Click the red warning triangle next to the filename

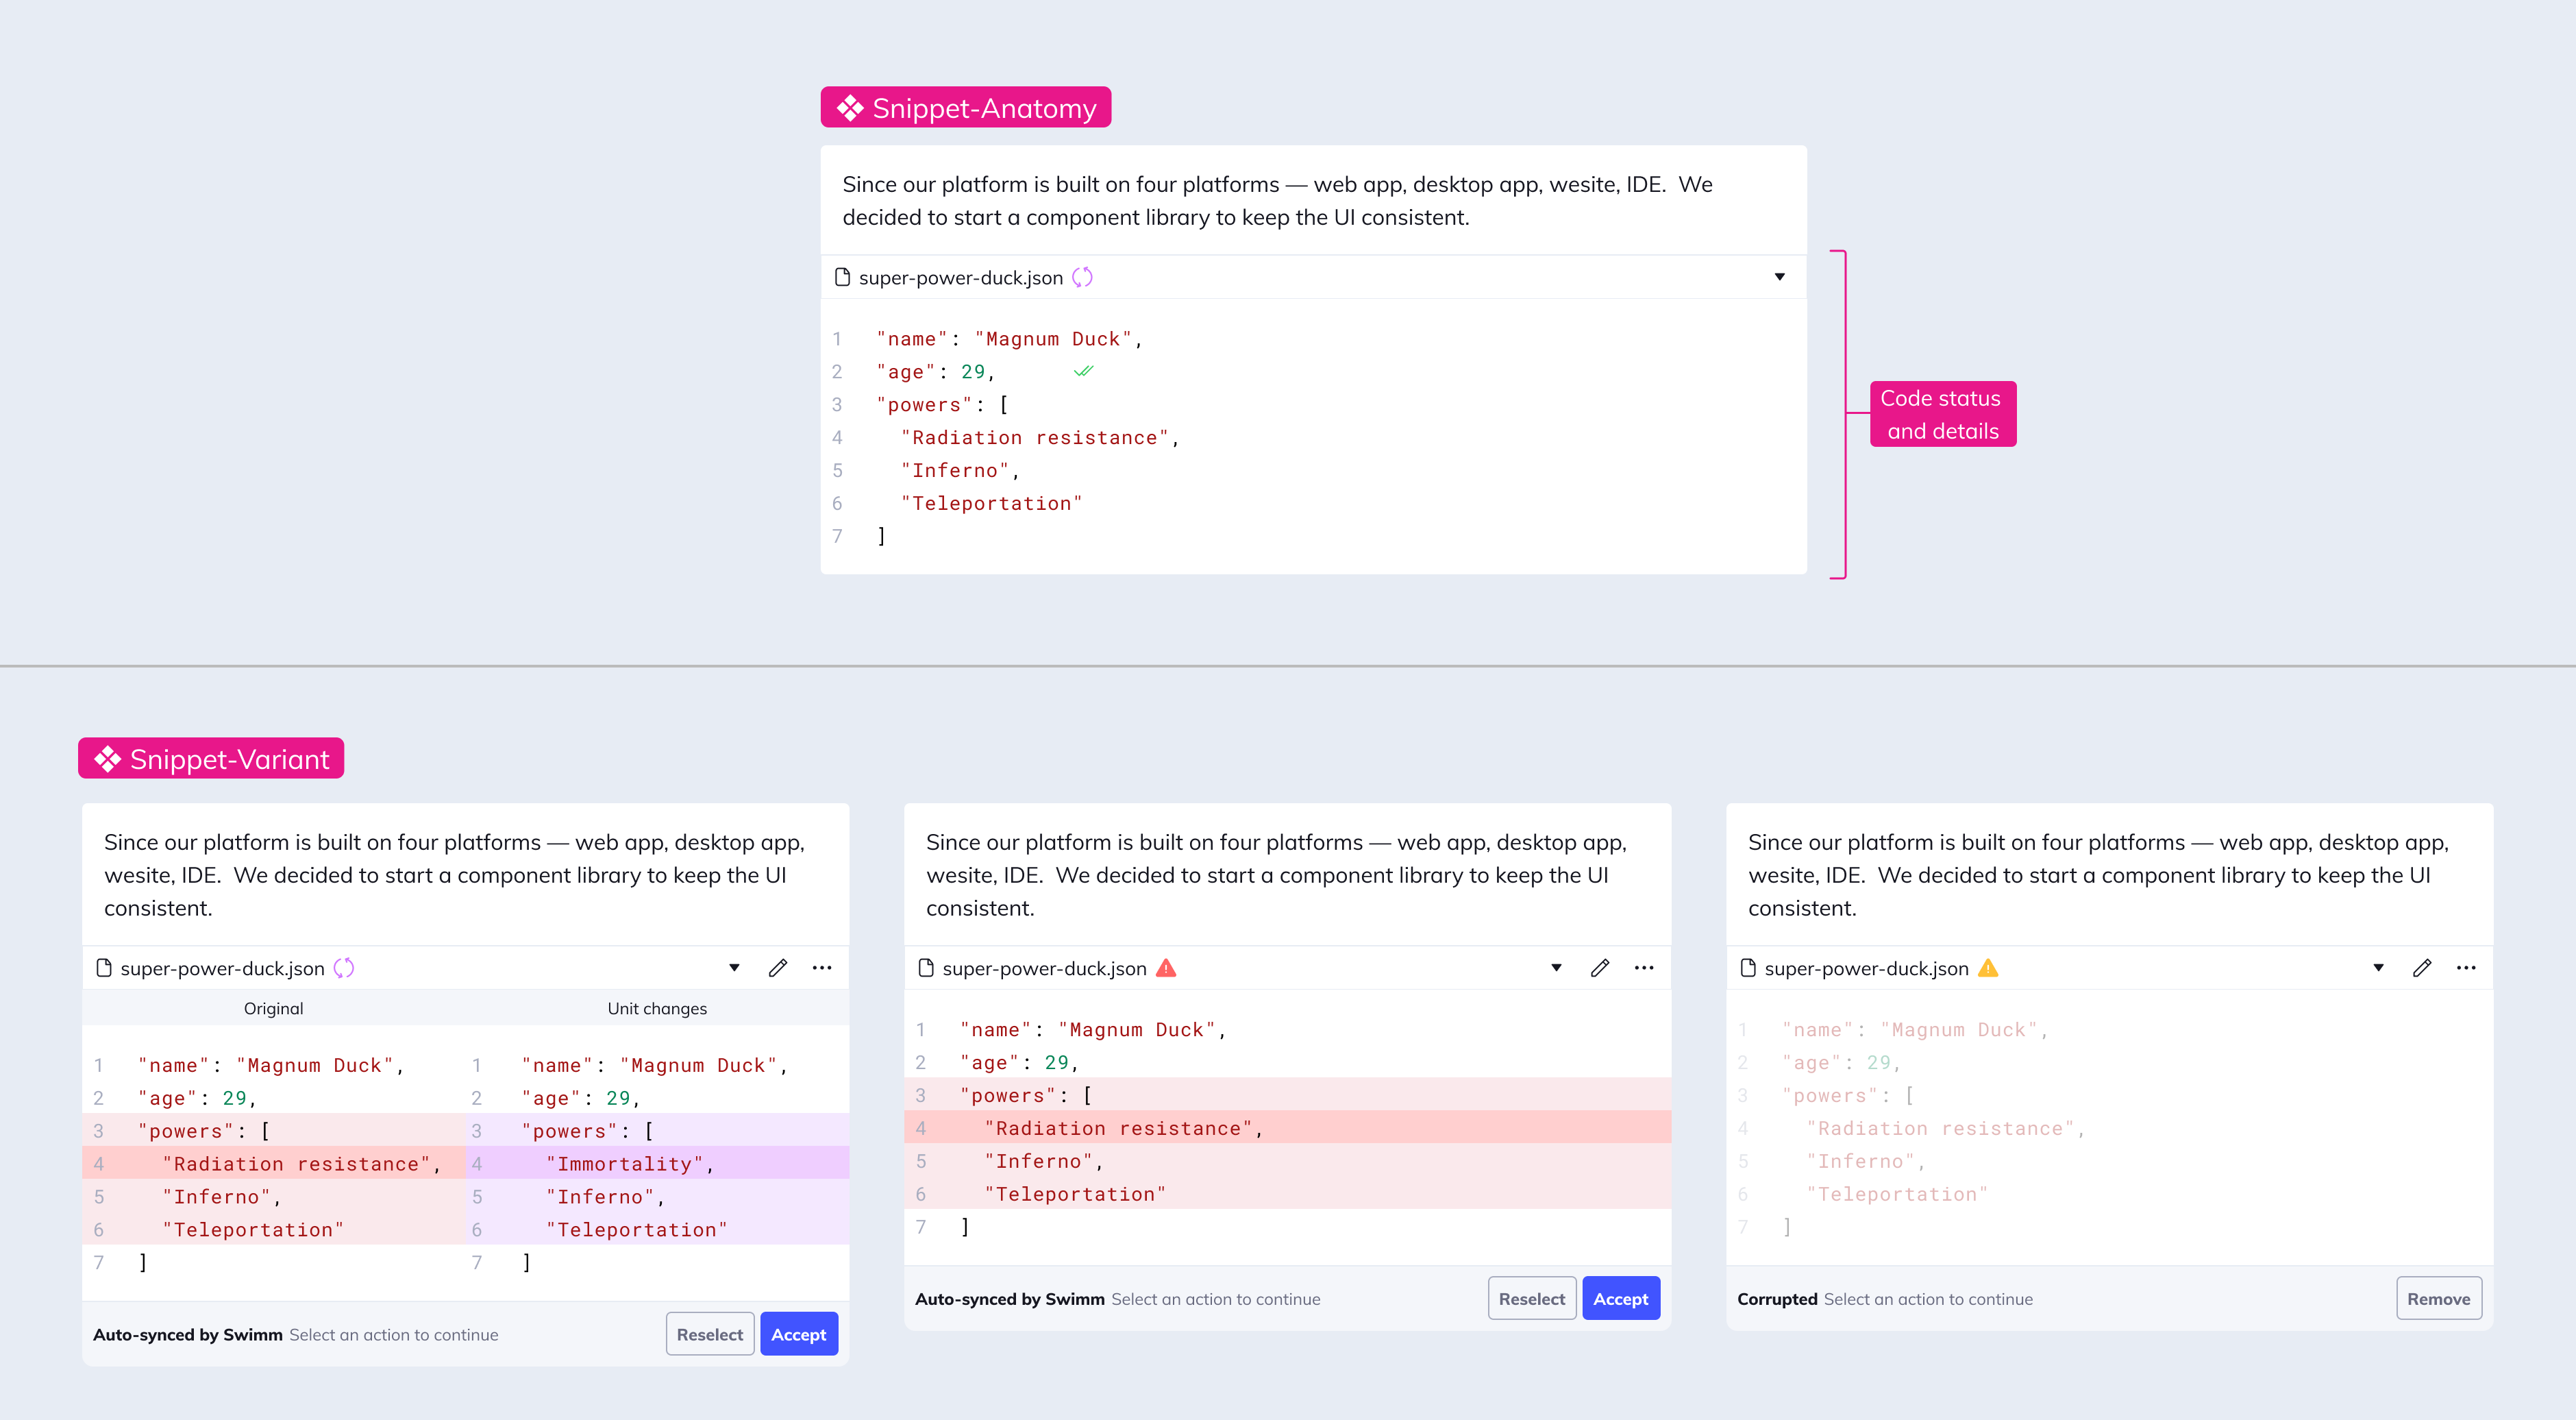tap(1166, 967)
